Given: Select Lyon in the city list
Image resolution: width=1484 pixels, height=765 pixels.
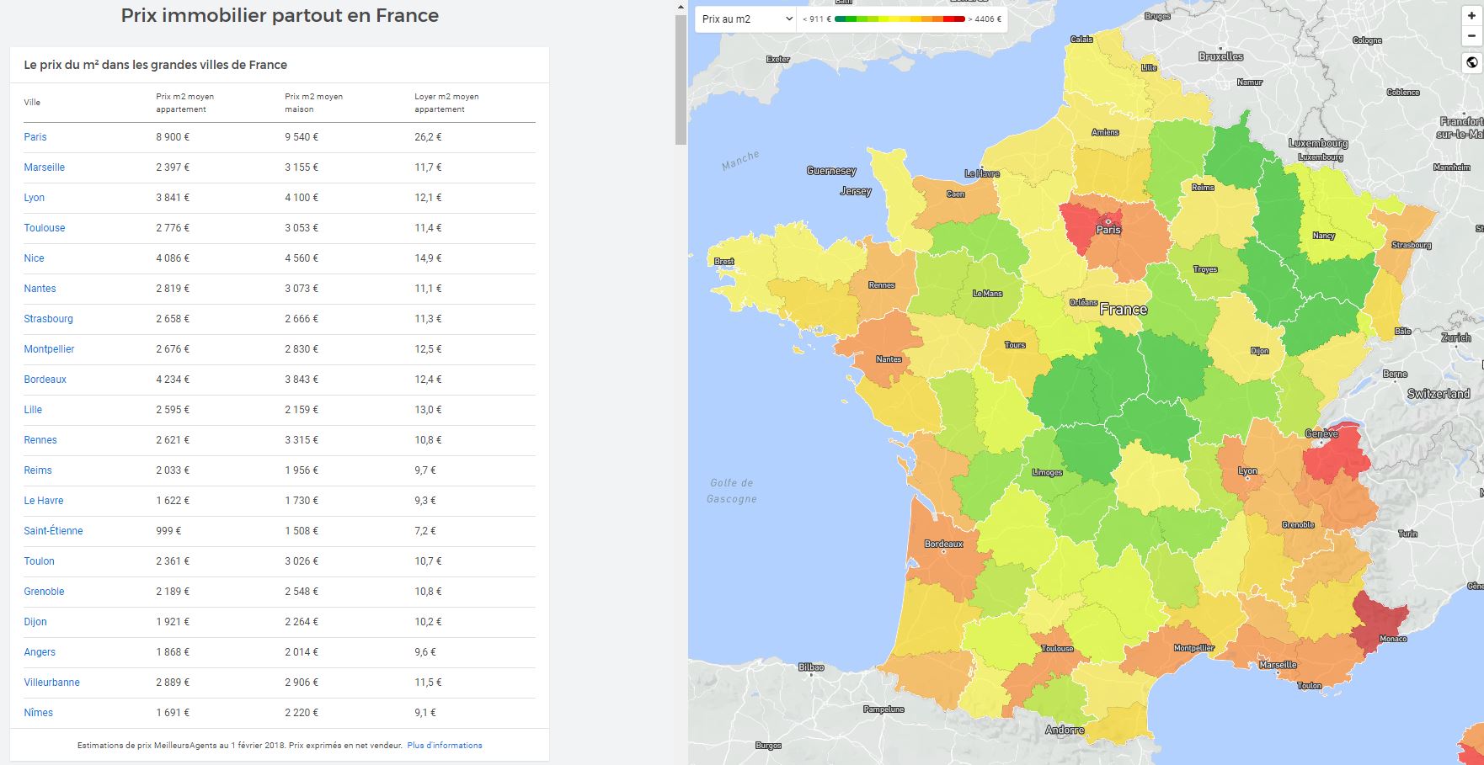Looking at the screenshot, I should click(35, 198).
